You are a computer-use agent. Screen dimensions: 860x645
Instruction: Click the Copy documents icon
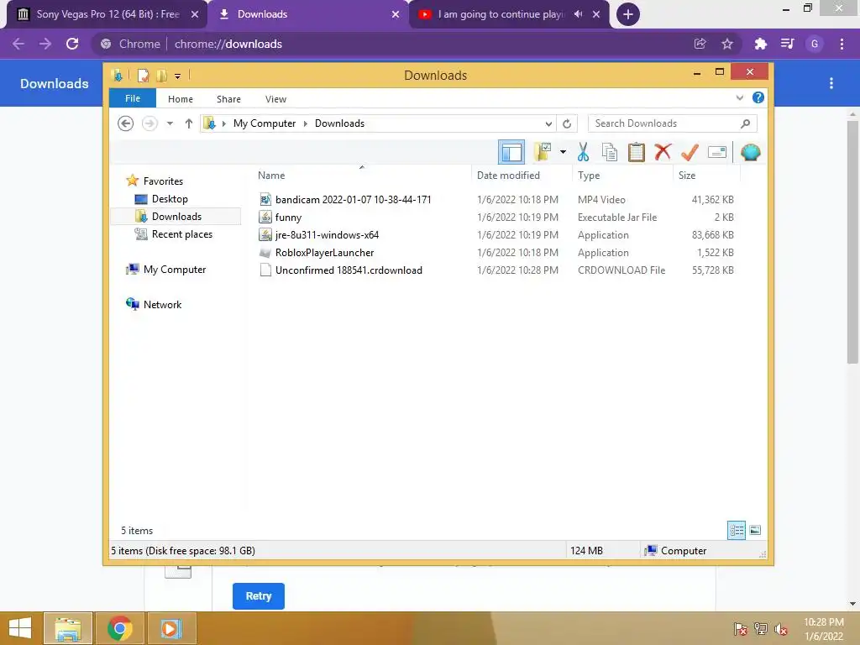(610, 152)
